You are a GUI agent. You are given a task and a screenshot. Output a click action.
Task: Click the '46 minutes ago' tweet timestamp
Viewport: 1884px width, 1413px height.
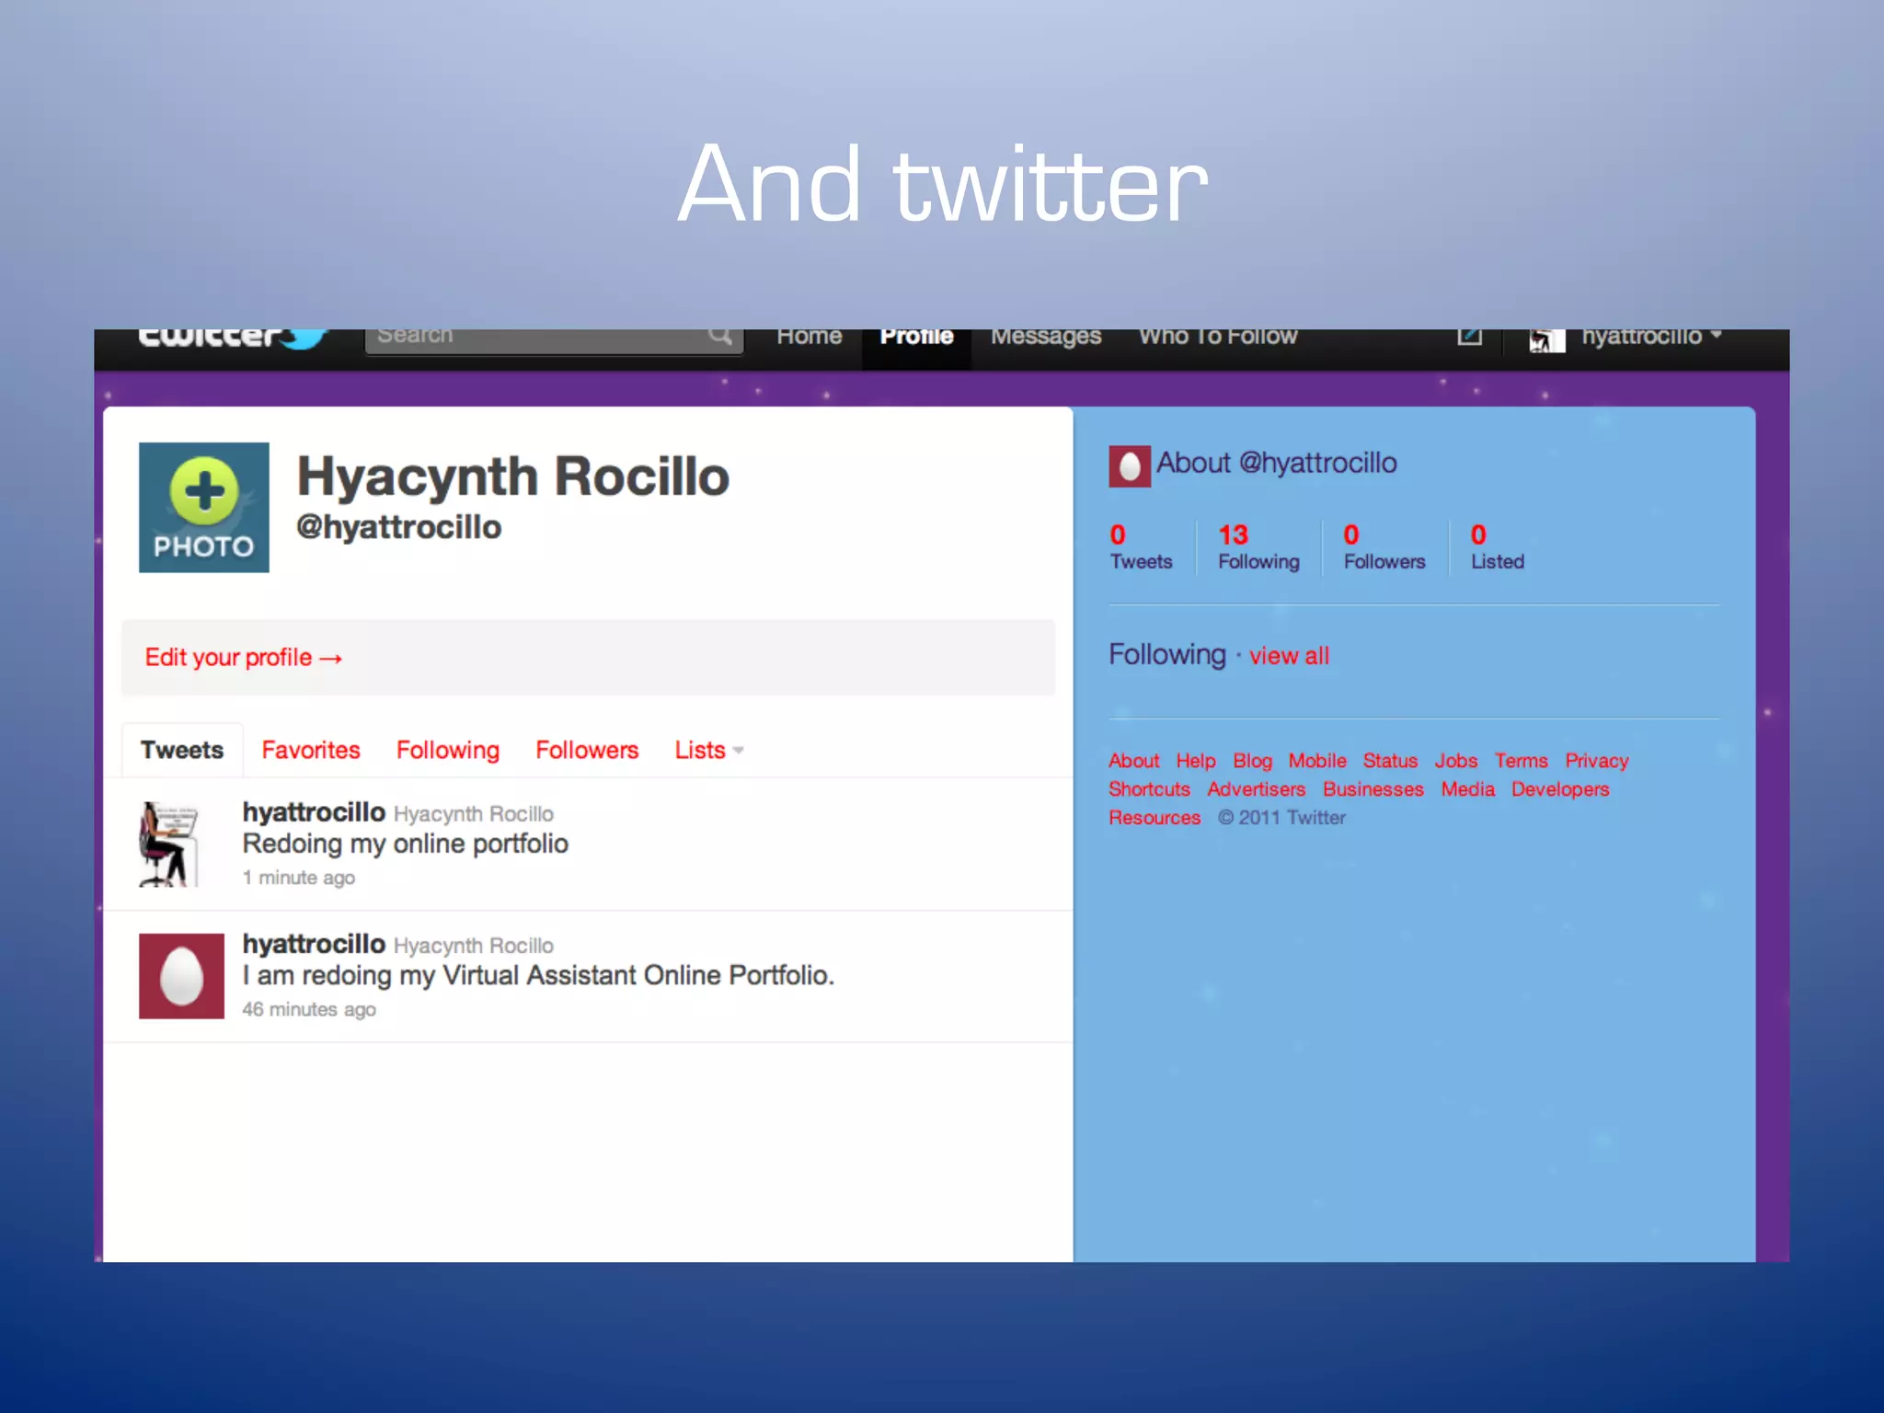[x=309, y=1009]
